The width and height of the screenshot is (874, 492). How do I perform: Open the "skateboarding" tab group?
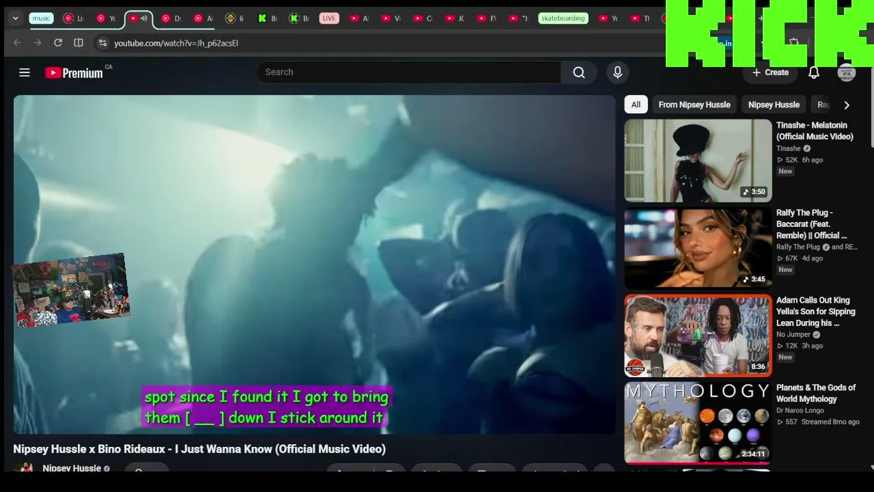click(563, 18)
